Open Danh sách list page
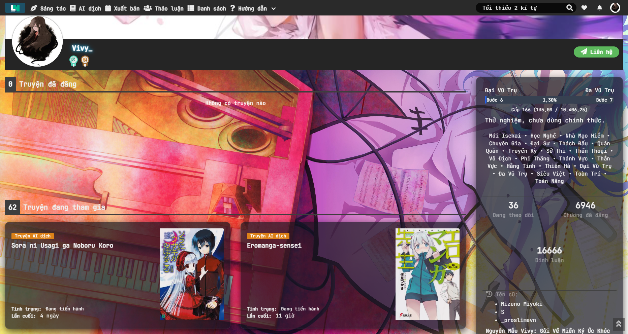Image resolution: width=628 pixels, height=334 pixels. click(x=207, y=8)
